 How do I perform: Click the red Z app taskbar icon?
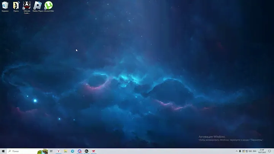[94, 151]
